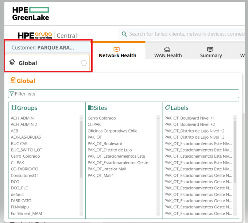Open the Global context selector dropdown
Screen dimensions: 248x223
tap(47, 63)
